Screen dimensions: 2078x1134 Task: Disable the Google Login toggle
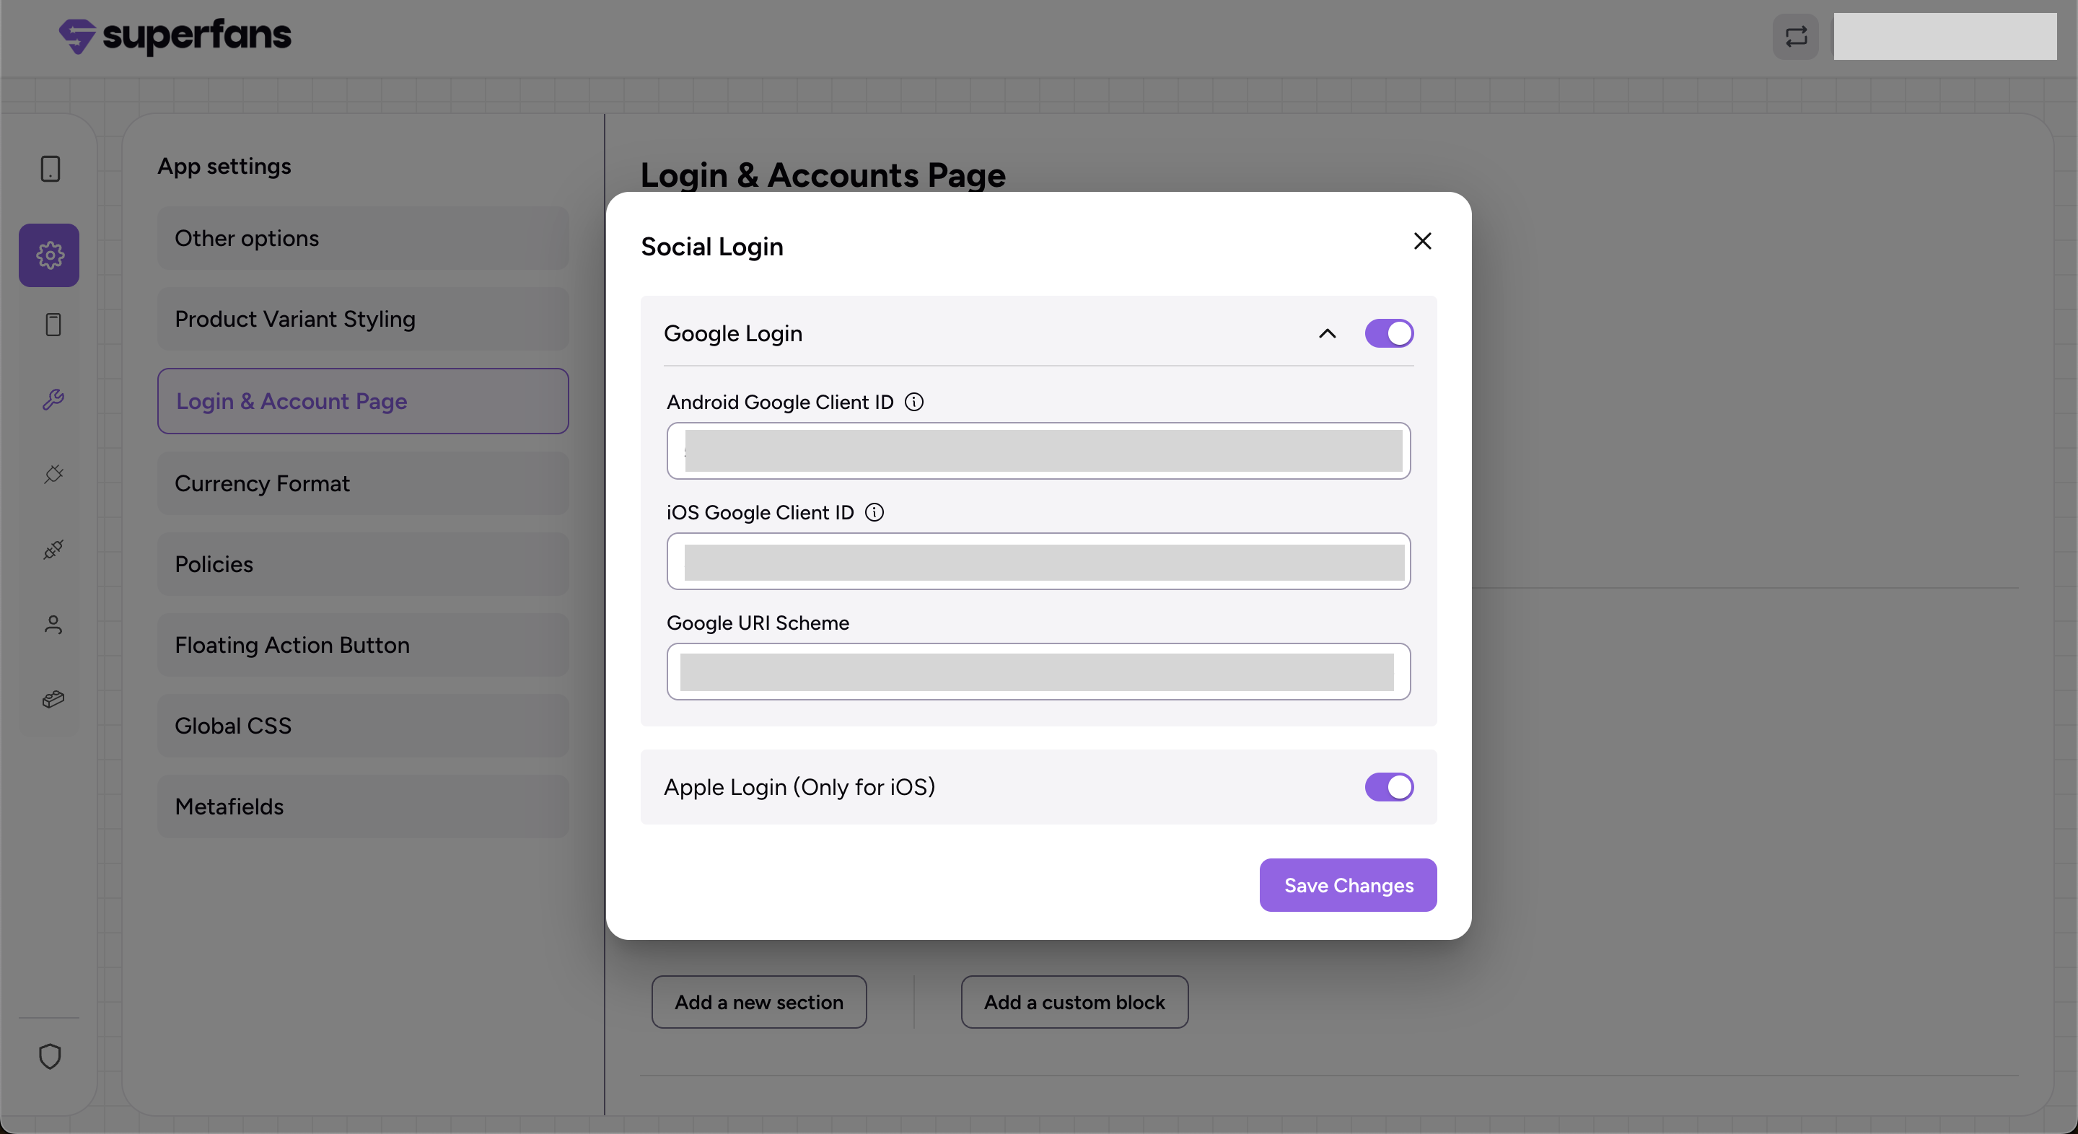point(1388,333)
